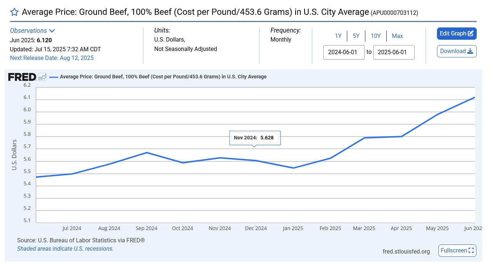Screen dimensions: 497x264
Task: Click the chart legend series label
Action: click(163, 77)
